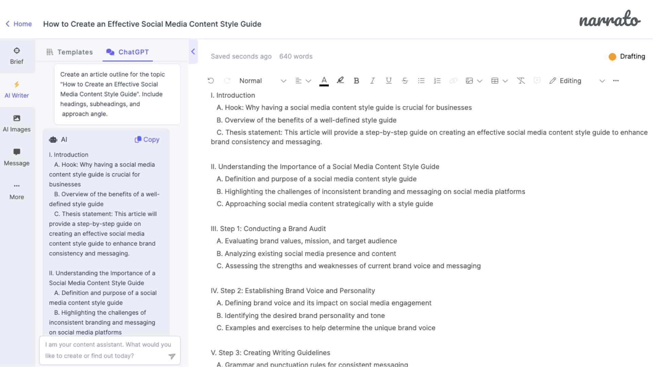
Task: Click the chat input field
Action: click(x=110, y=350)
